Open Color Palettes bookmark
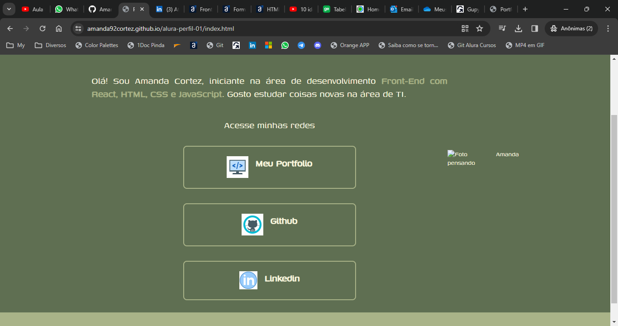618x326 pixels. [97, 45]
